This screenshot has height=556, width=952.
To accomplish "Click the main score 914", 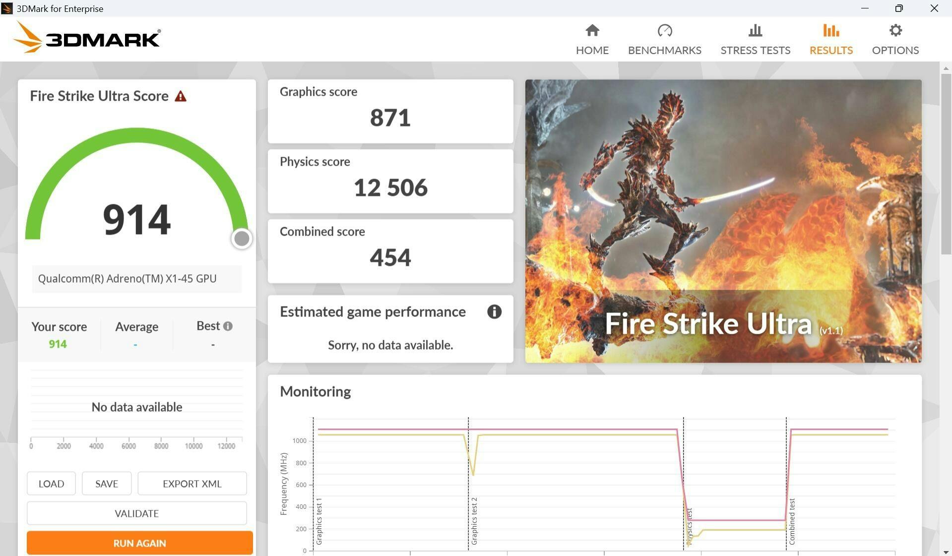I will (x=137, y=219).
